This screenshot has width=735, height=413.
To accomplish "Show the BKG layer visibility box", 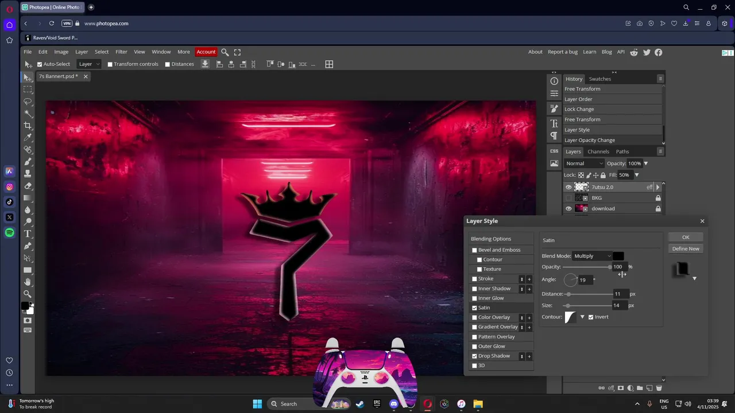I will [x=568, y=198].
